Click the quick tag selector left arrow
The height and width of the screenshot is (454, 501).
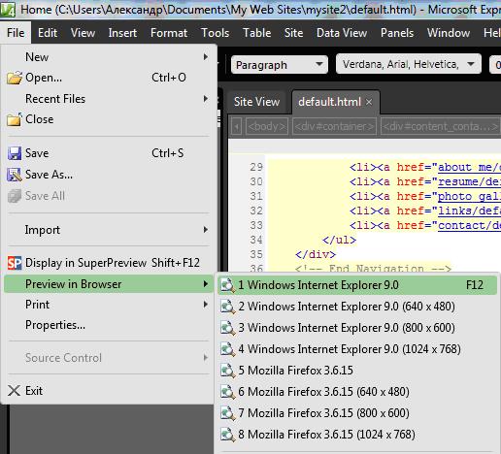click(237, 126)
